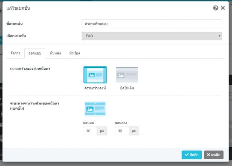Viewport: 232px width, 166px height.
Task: Click the help question mark icon
Action: point(216,8)
